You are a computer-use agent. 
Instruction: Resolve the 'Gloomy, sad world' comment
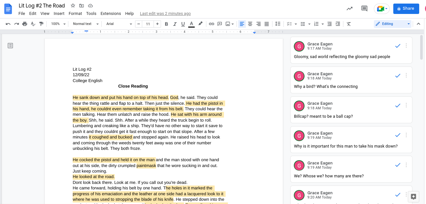coord(398,46)
